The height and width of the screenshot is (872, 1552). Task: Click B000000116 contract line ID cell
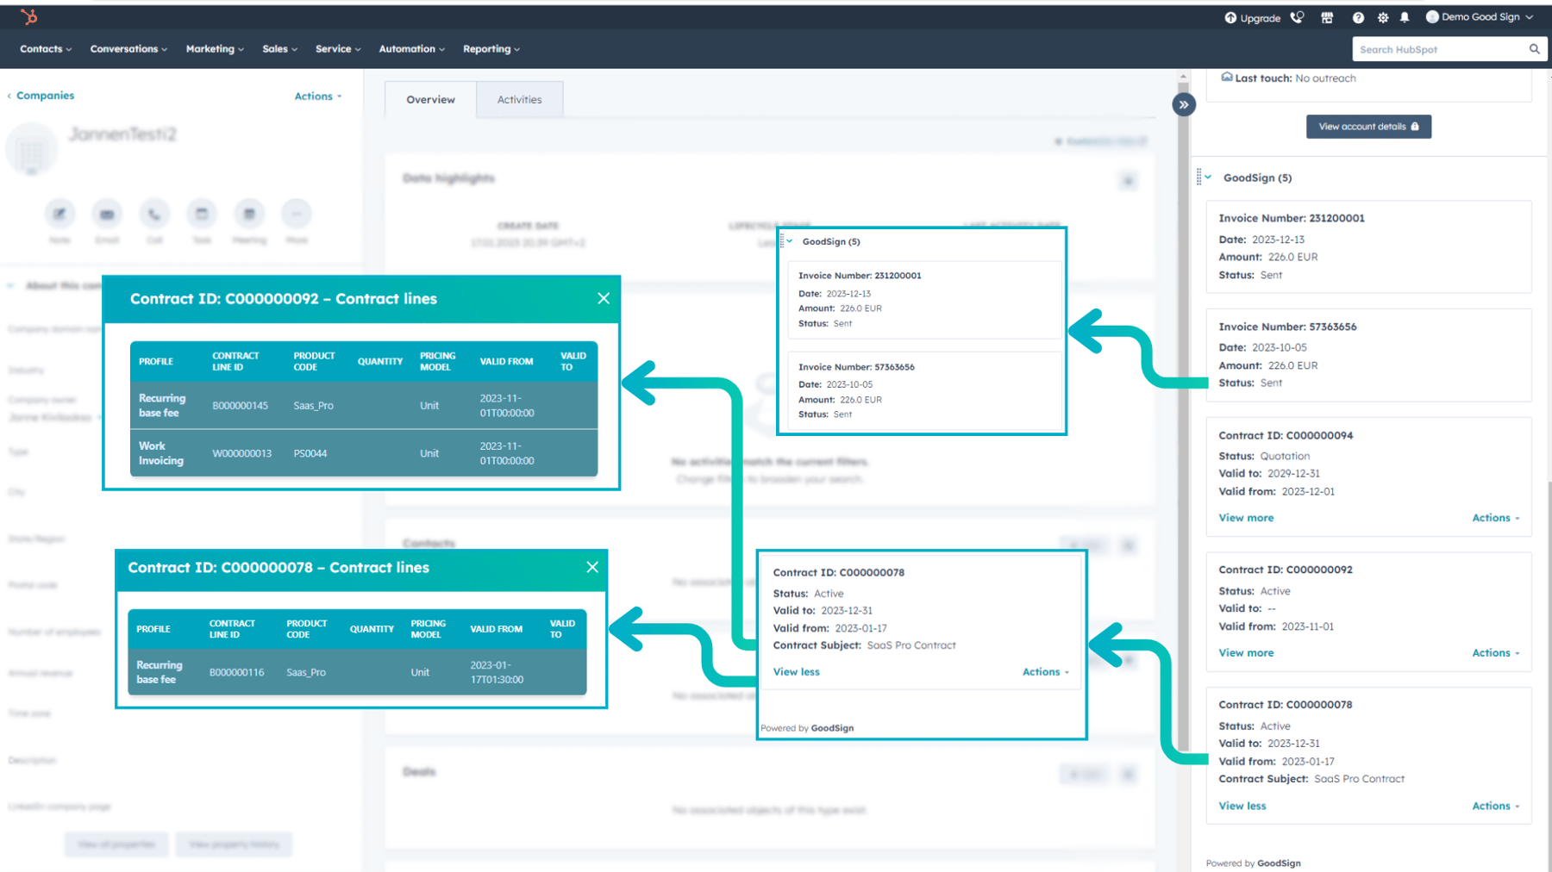pyautogui.click(x=237, y=672)
